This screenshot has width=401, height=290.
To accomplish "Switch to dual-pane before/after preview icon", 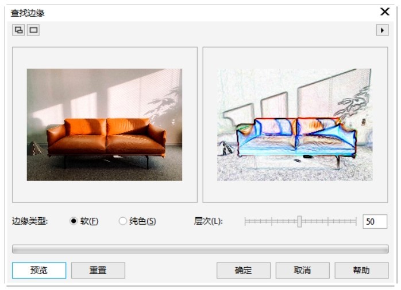I will (x=18, y=30).
